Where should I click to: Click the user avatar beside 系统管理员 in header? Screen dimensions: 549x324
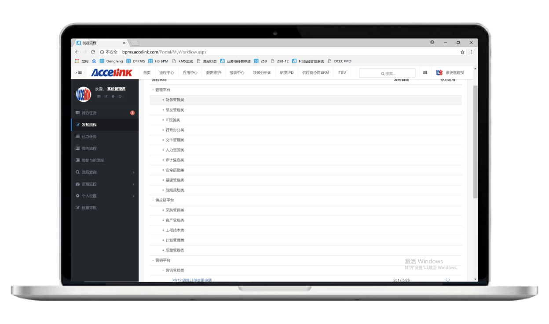(439, 73)
